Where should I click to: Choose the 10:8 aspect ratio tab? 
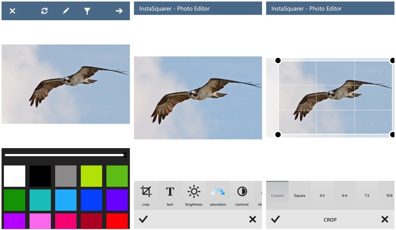(389, 195)
